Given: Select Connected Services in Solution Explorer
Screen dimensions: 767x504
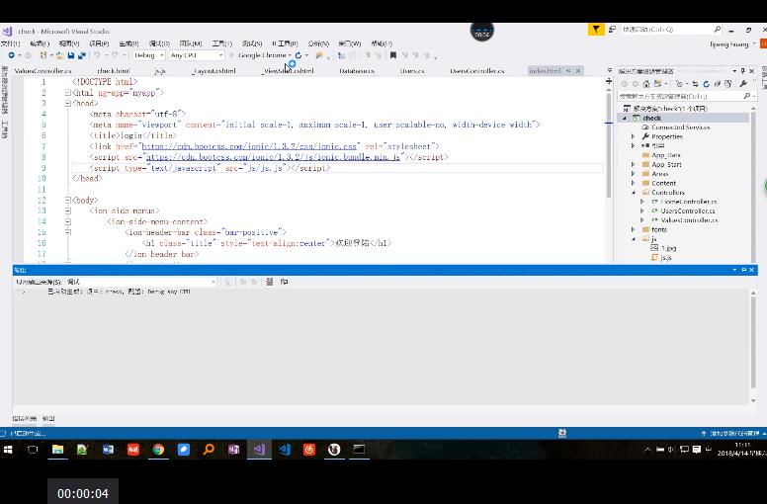Looking at the screenshot, I should pyautogui.click(x=680, y=127).
